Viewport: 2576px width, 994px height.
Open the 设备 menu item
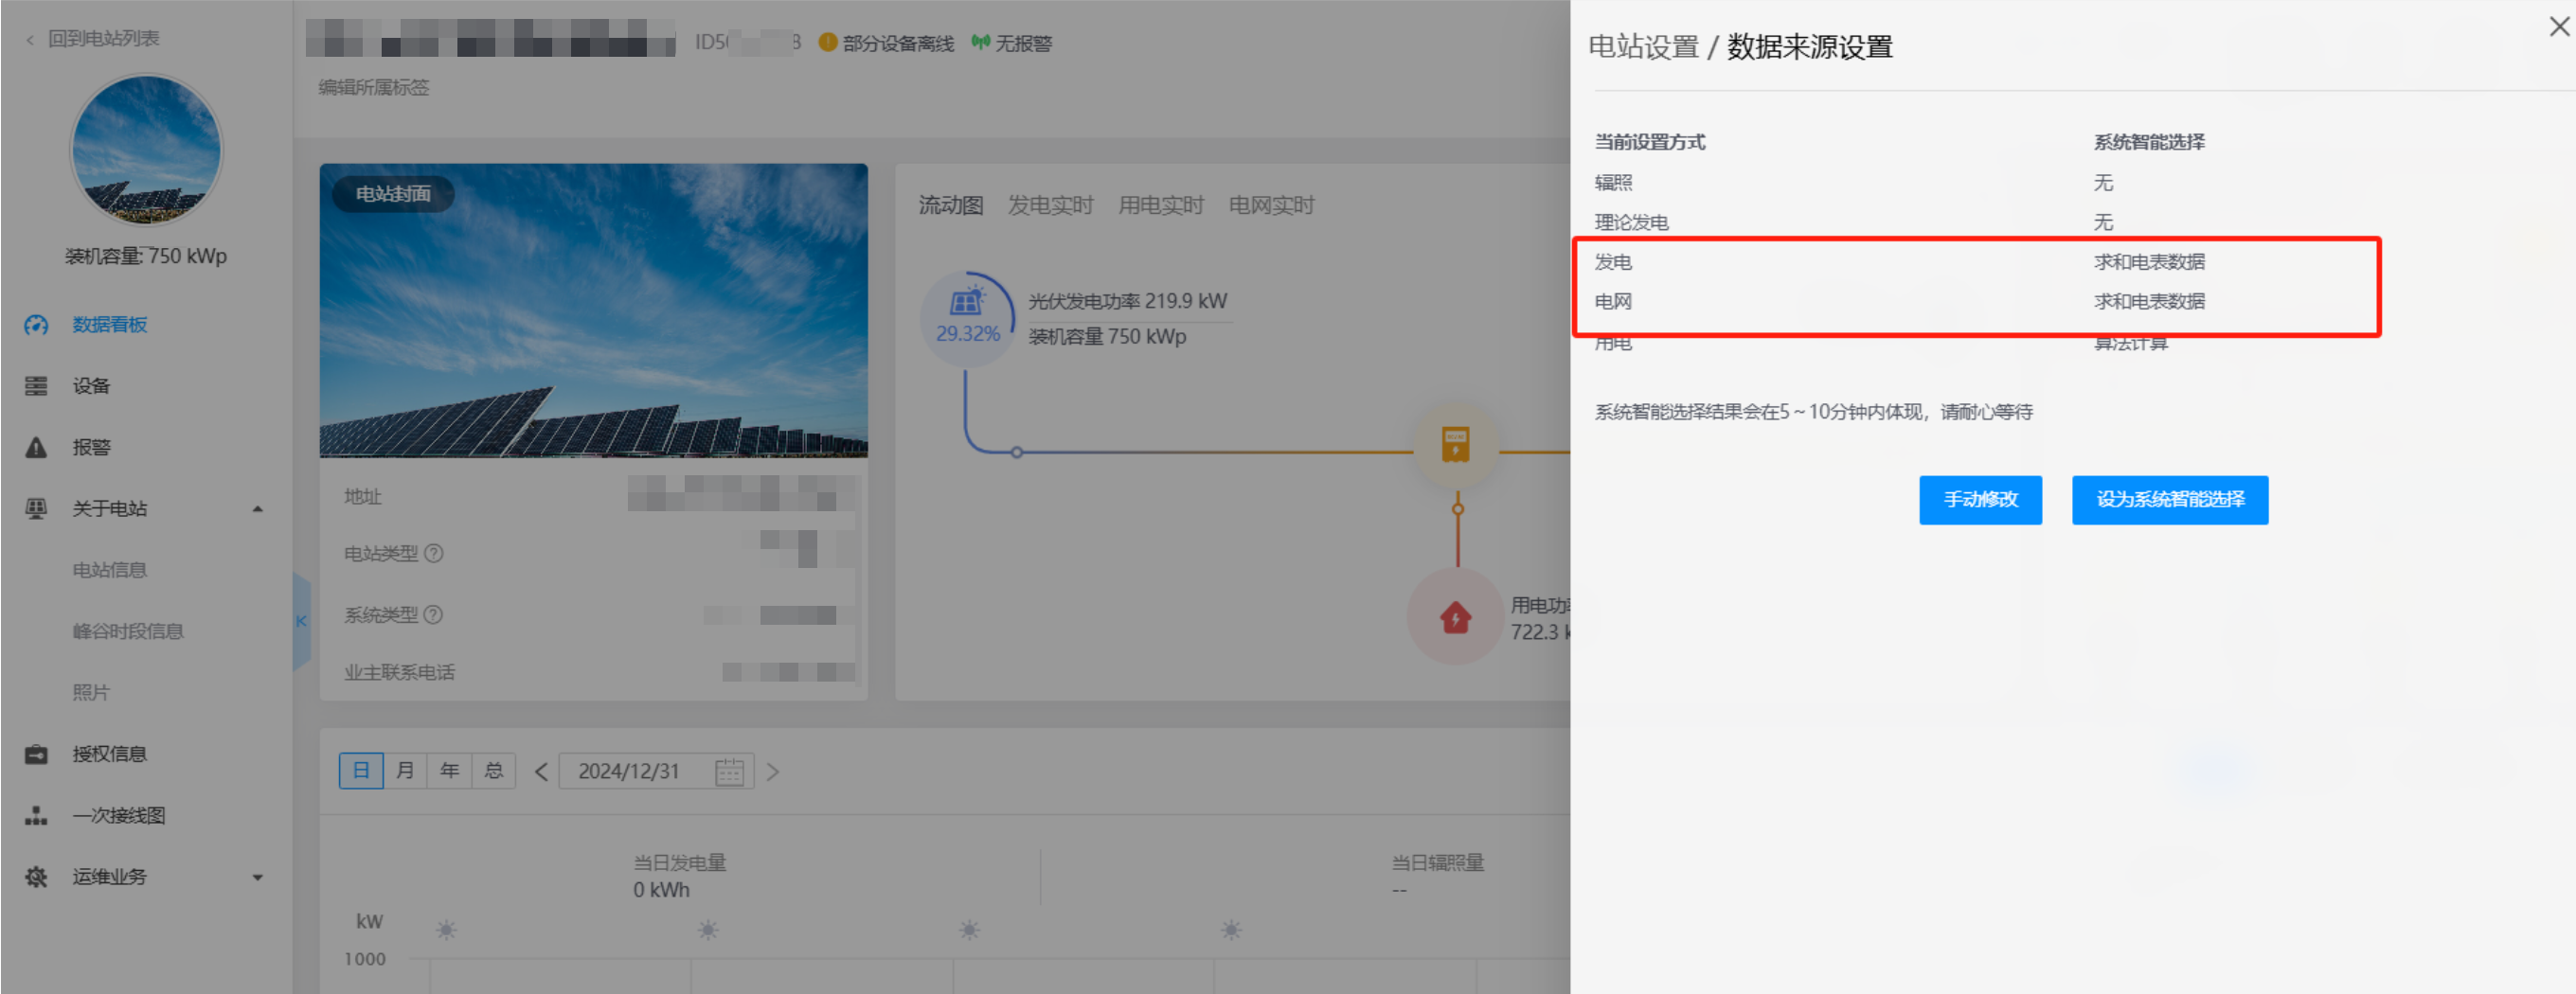point(91,386)
